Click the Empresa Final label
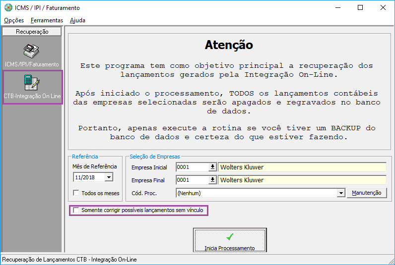The height and width of the screenshot is (265, 395). pyautogui.click(x=148, y=180)
